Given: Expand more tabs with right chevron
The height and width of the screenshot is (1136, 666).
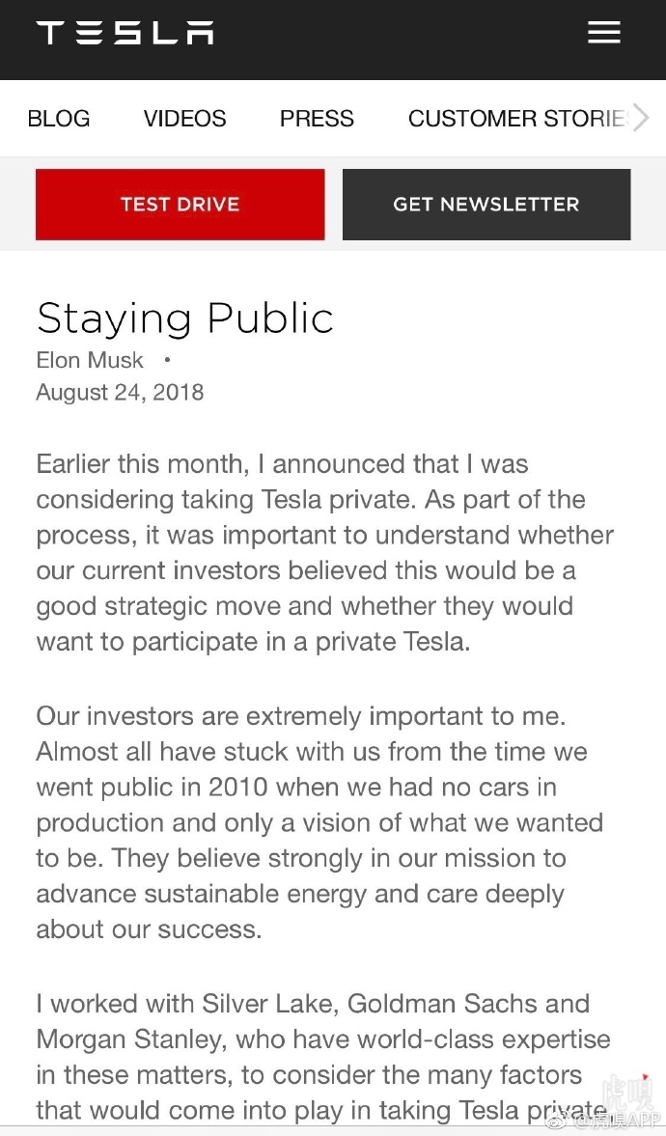Looking at the screenshot, I should pos(641,119).
